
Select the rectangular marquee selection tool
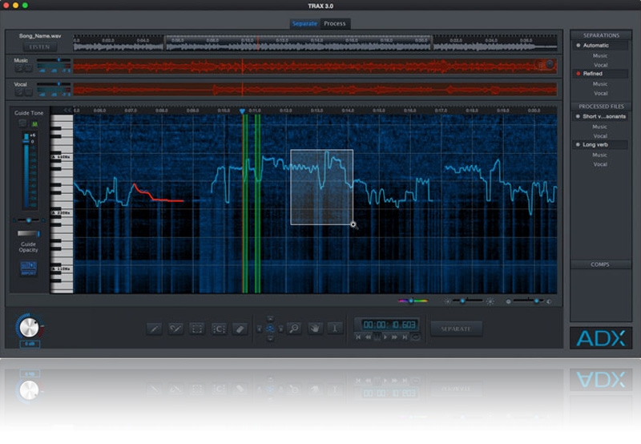click(197, 329)
